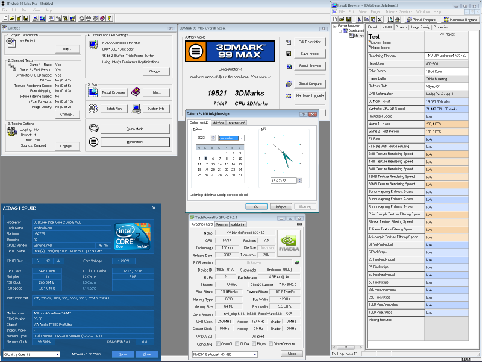Click Demo Mode button
This screenshot has height=362, width=482.
(135, 129)
